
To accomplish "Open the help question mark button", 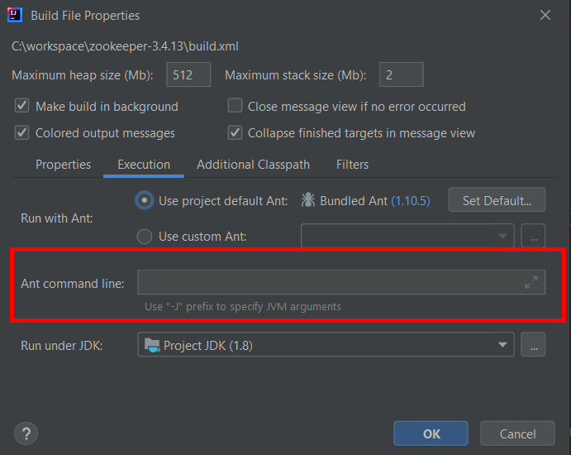I will click(x=26, y=433).
